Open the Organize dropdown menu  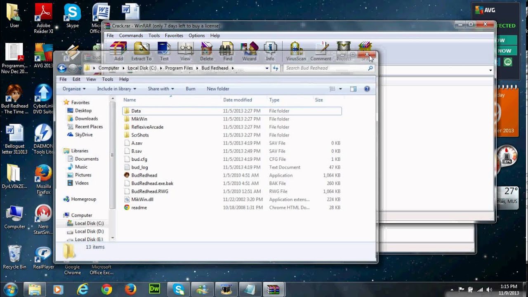coord(74,89)
